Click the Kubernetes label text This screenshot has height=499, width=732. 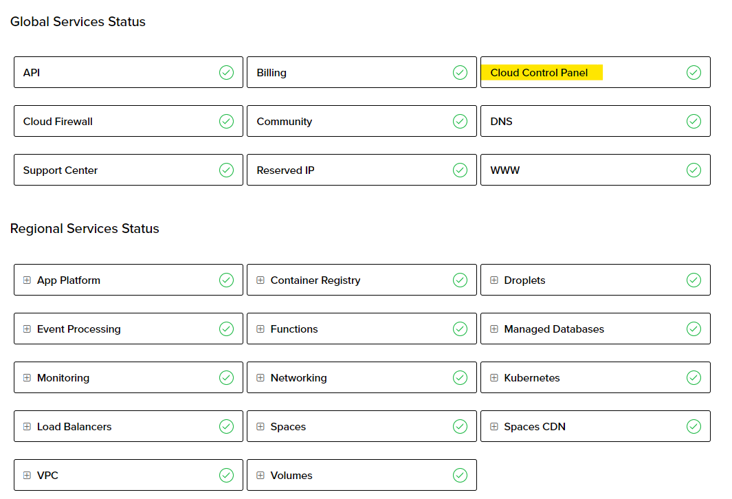click(x=532, y=378)
